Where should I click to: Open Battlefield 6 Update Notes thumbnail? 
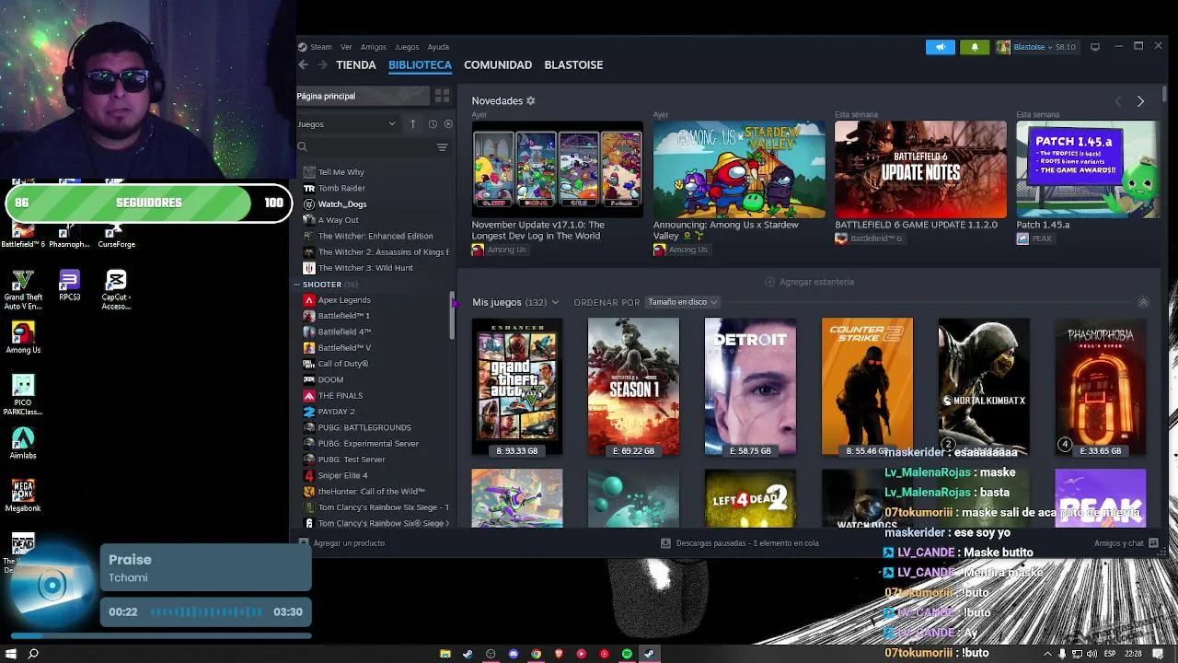(x=920, y=170)
